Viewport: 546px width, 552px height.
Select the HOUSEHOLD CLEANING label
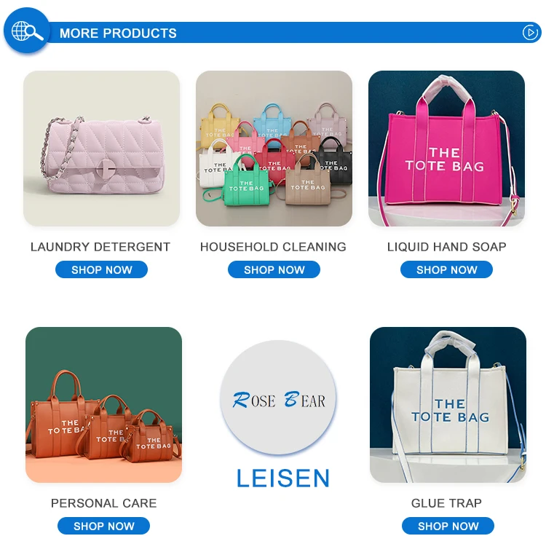(x=273, y=247)
